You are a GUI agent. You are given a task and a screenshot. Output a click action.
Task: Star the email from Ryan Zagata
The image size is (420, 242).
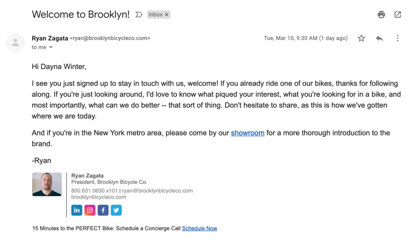pos(361,38)
